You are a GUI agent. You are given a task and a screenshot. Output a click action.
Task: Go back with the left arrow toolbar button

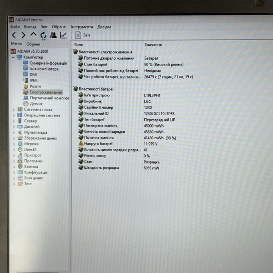[14, 35]
